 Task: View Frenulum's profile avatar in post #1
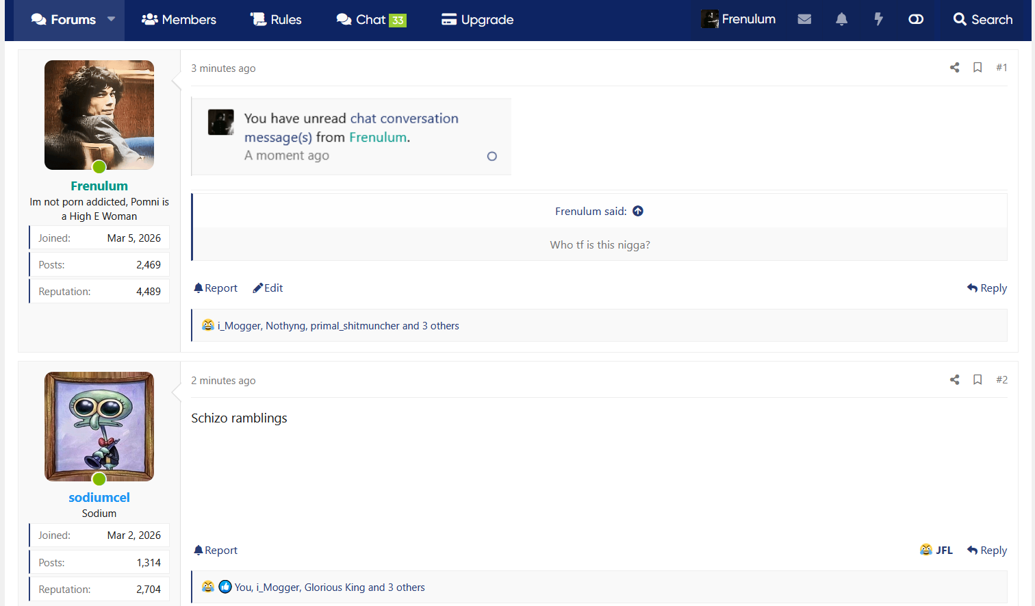pyautogui.click(x=99, y=115)
